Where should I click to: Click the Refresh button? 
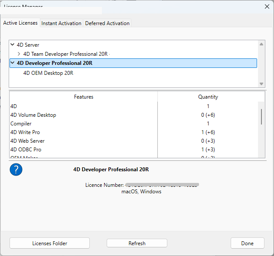137,243
